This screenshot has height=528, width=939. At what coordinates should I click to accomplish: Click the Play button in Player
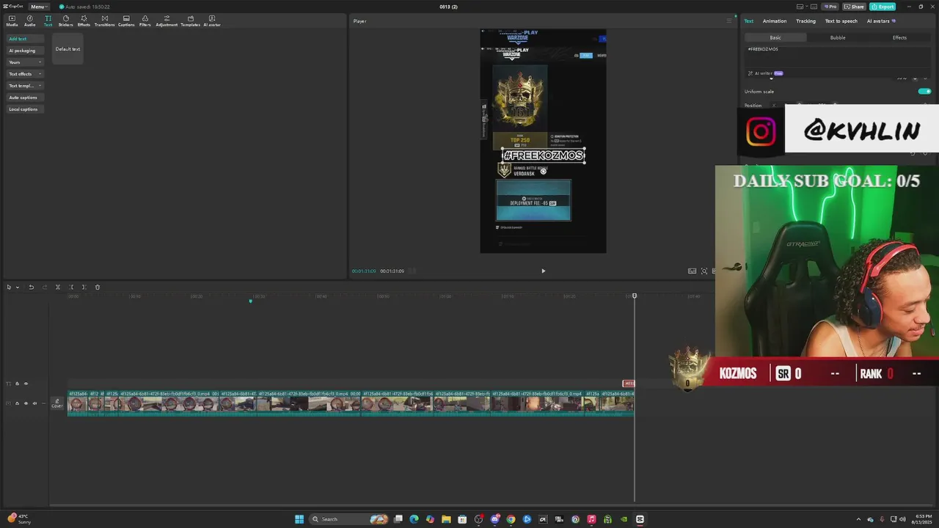pos(543,271)
